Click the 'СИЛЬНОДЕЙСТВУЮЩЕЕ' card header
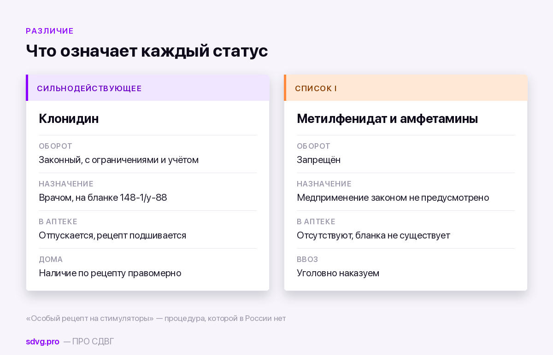This screenshot has width=553, height=355. (147, 88)
